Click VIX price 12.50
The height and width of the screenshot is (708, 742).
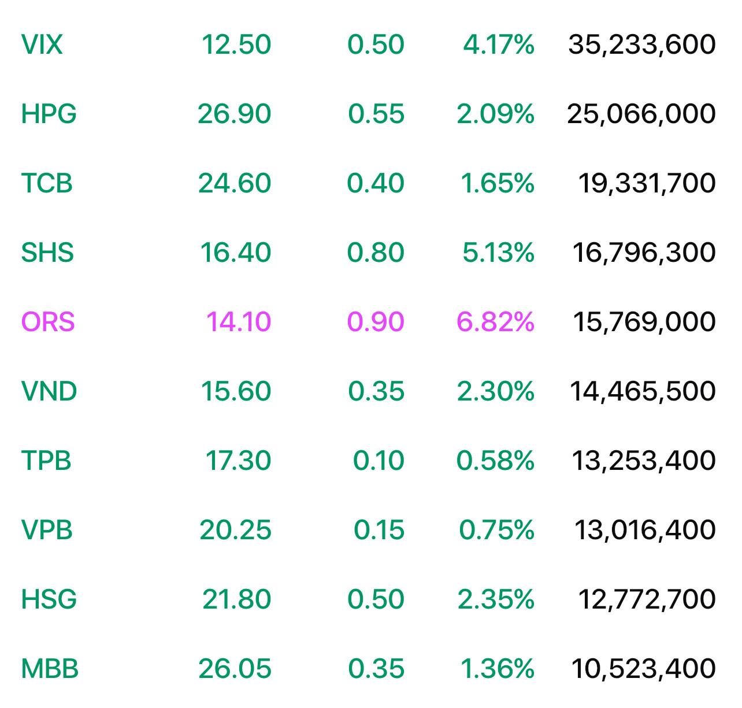pyautogui.click(x=236, y=45)
